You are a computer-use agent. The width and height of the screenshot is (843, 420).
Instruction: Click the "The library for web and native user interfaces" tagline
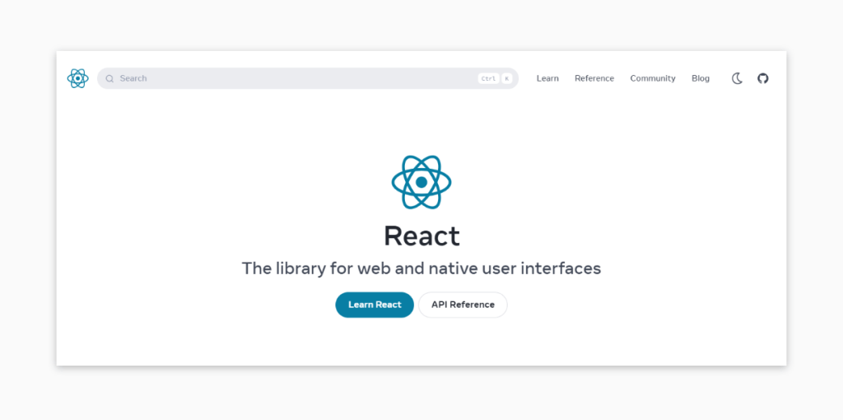[421, 268]
